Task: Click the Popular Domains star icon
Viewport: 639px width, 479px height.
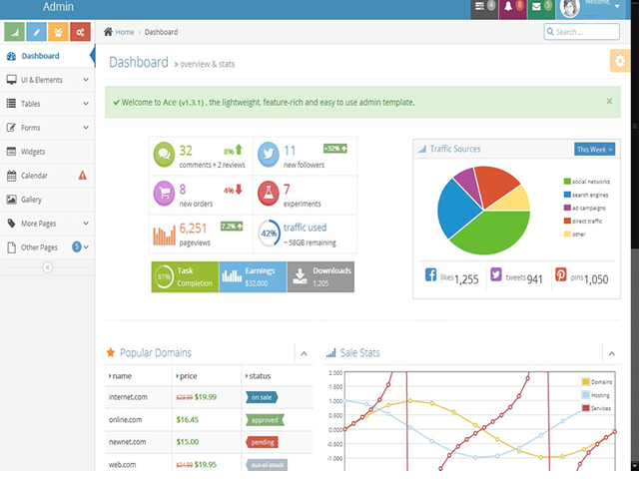Action: [x=111, y=352]
